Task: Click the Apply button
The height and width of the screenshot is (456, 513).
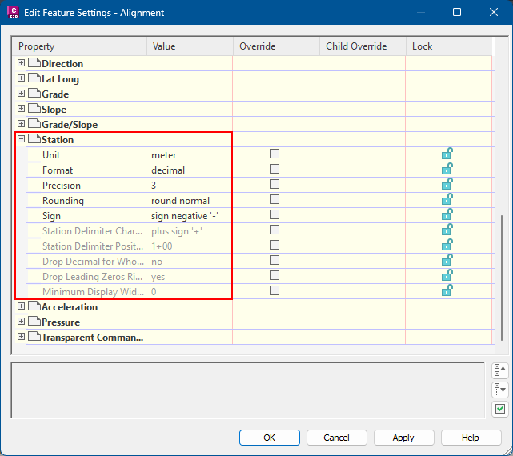Action: [x=403, y=438]
